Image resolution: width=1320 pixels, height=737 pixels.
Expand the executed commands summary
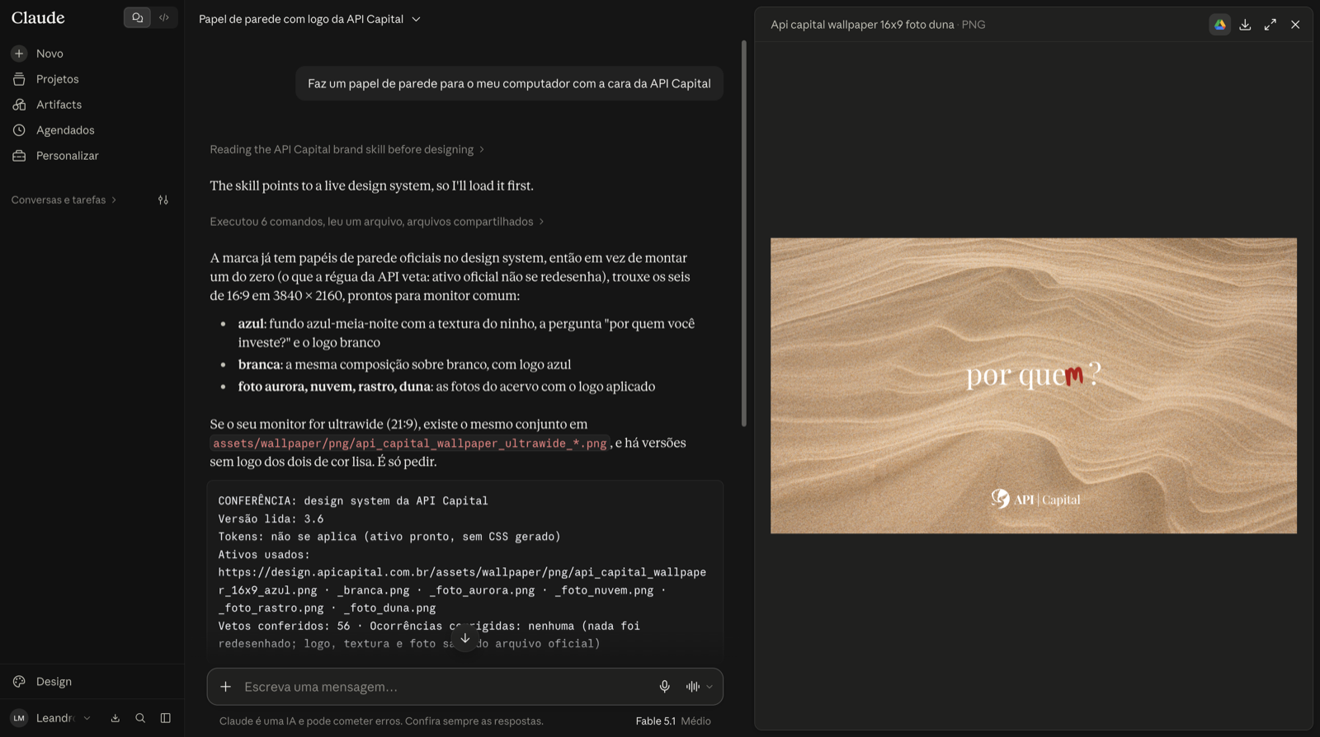click(x=376, y=222)
